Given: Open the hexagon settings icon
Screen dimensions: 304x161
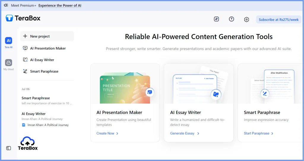Looking at the screenshot, I should (246, 19).
